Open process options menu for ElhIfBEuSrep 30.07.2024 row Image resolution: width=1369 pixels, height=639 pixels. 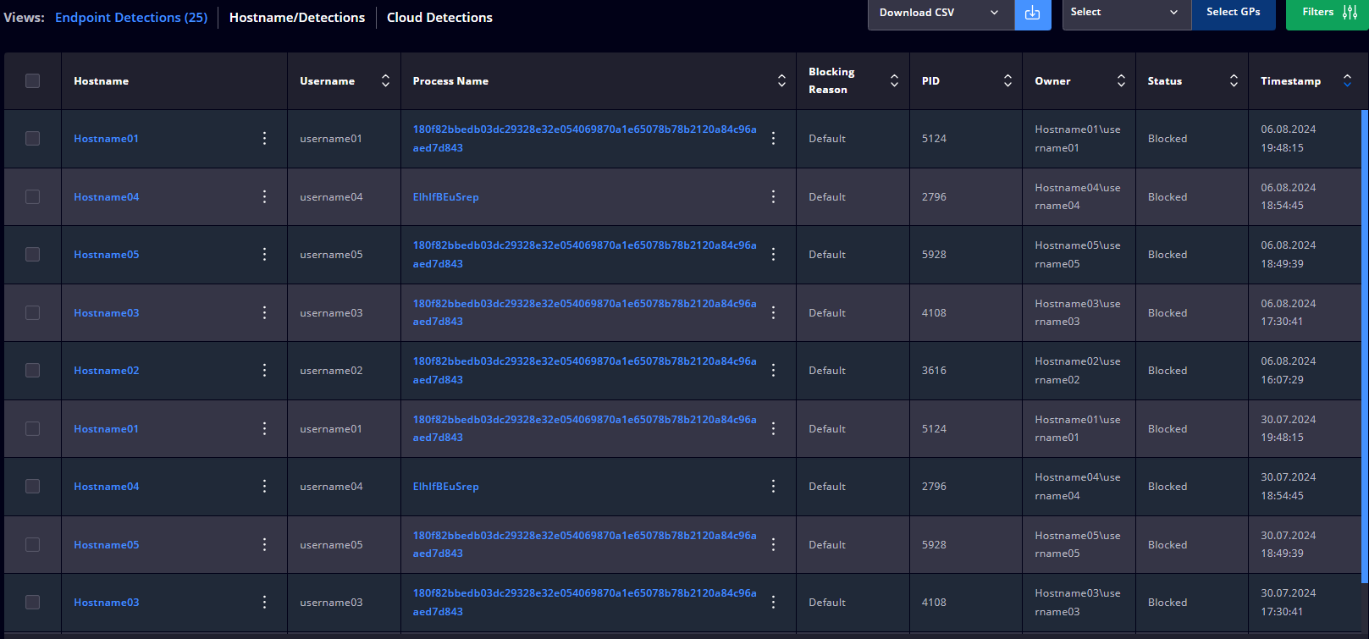pos(773,486)
